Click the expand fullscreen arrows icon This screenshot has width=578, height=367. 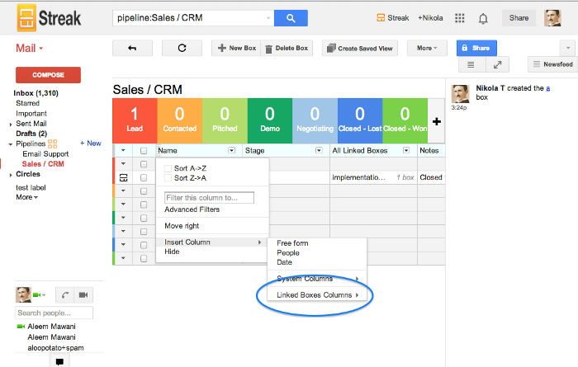click(x=497, y=64)
